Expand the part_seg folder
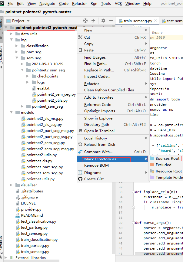183x262 pixels. tap(17, 52)
